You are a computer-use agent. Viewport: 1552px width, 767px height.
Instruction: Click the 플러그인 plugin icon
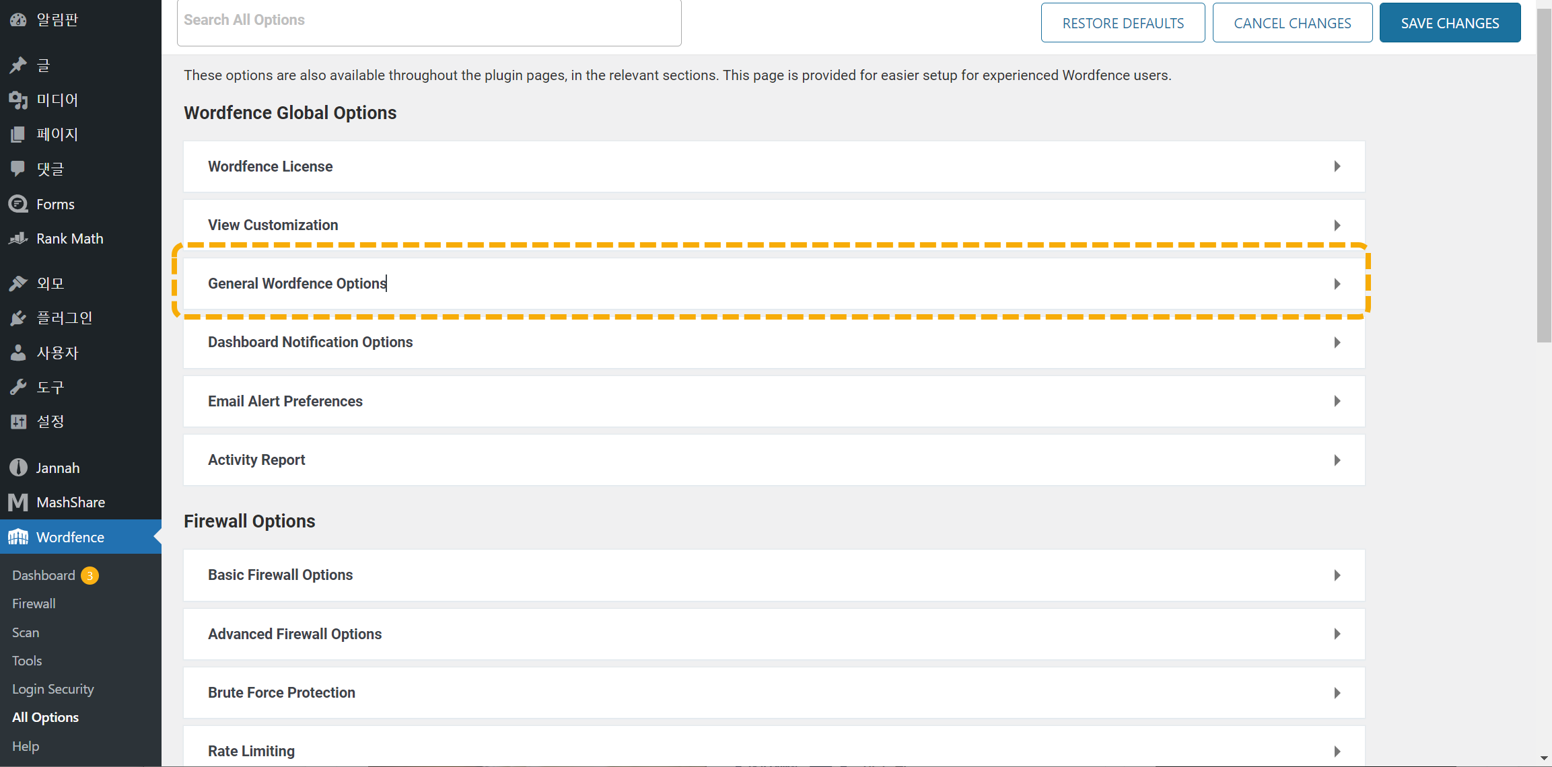pyautogui.click(x=18, y=318)
